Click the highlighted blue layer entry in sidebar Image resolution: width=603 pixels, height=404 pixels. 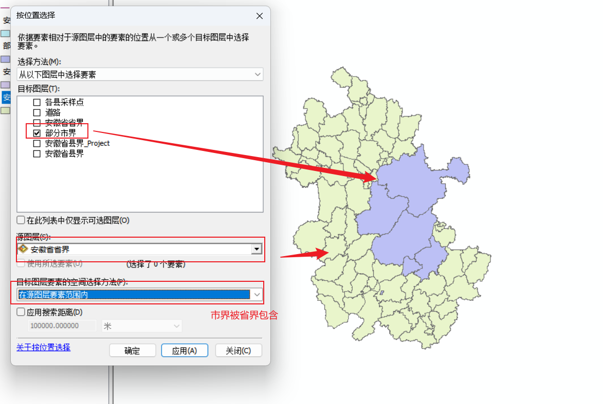pyautogui.click(x=6, y=97)
